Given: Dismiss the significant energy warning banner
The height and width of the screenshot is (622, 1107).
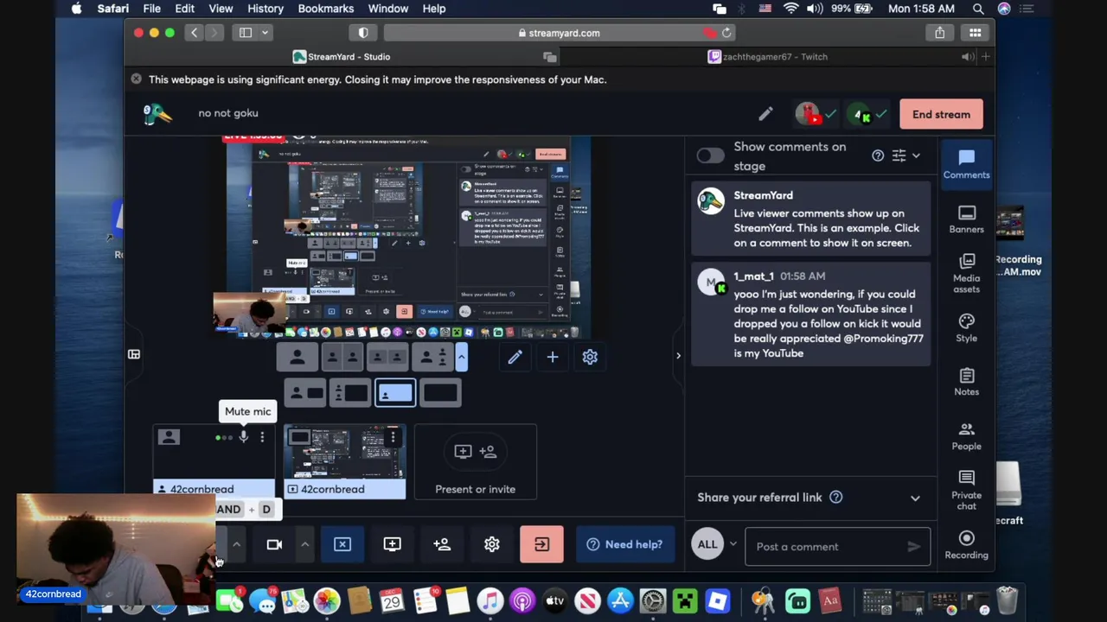Looking at the screenshot, I should pos(136,79).
